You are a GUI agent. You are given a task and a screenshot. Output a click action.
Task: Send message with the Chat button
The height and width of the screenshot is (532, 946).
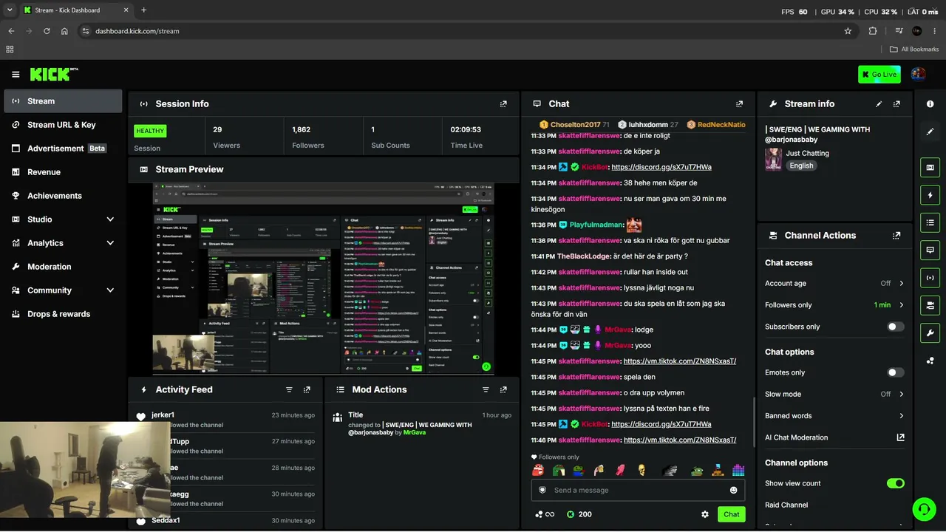click(731, 514)
